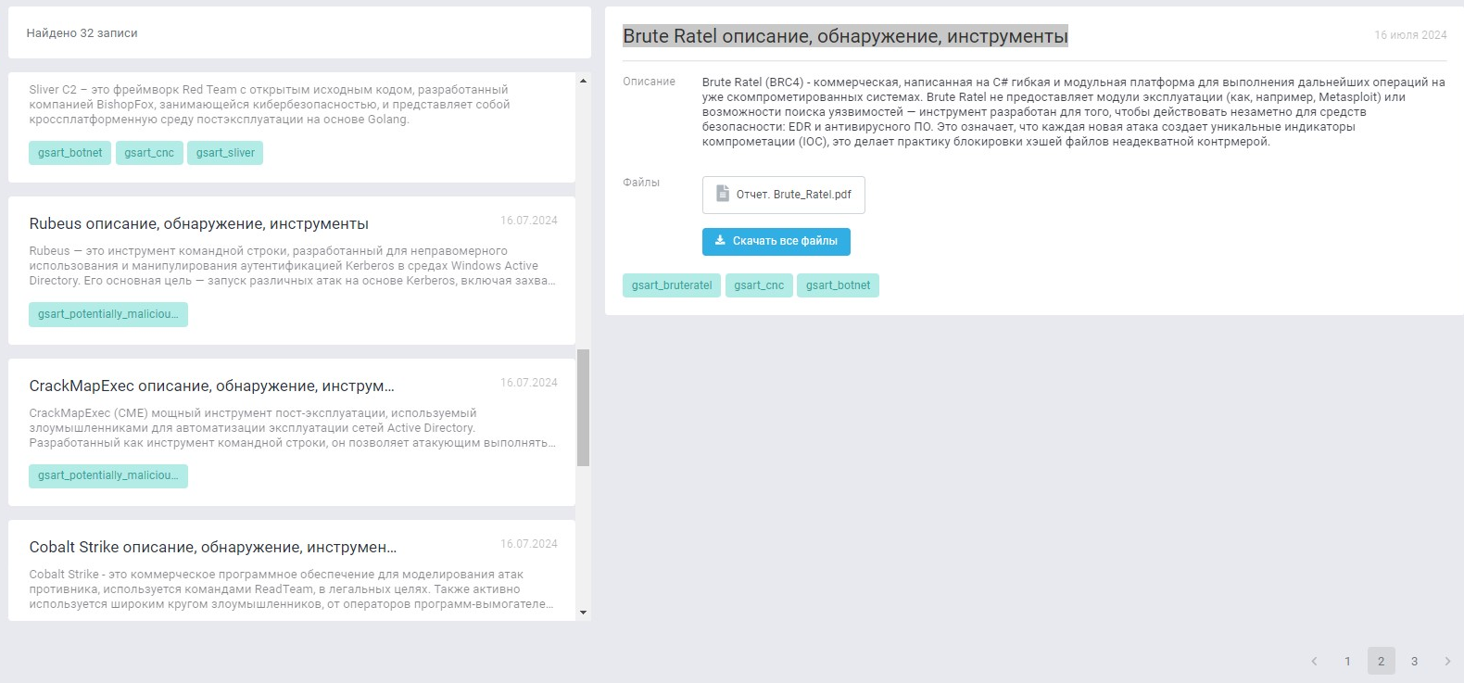Click the gsart_potentially_maliciou… tag under Rubeus
This screenshot has width=1464, height=683.
(108, 314)
